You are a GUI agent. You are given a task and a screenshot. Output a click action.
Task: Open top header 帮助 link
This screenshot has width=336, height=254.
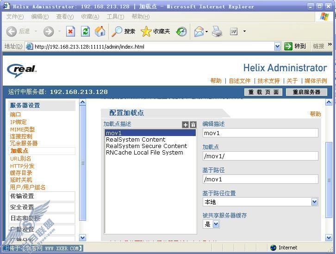(216, 81)
